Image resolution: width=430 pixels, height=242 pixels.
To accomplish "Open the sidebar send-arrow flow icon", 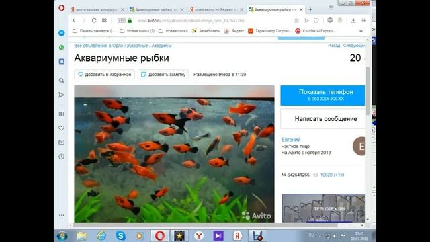I will [x=61, y=95].
